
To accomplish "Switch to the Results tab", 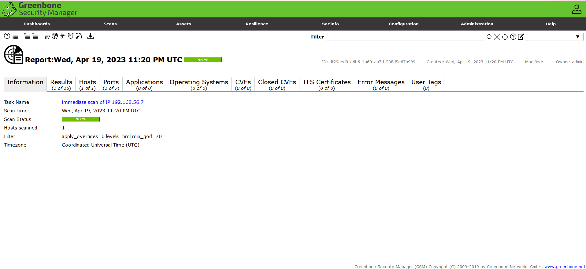I will [x=61, y=84].
